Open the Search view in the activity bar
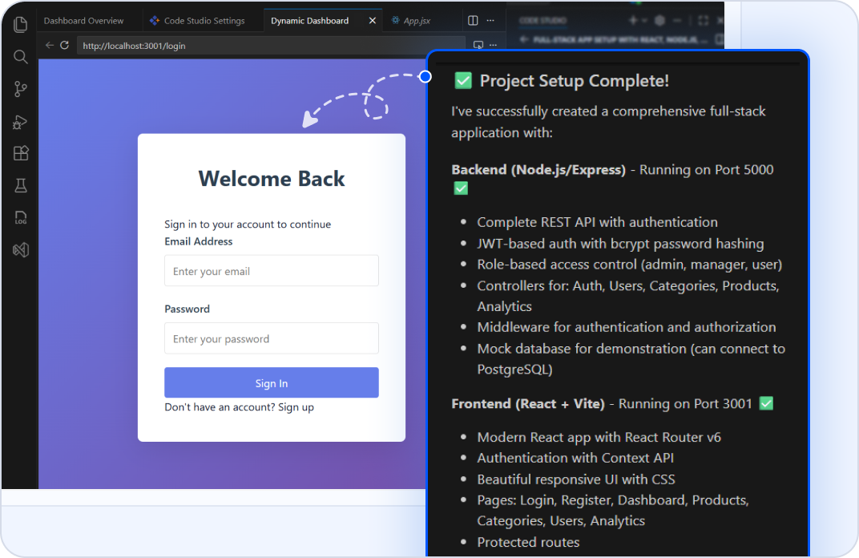 21,57
